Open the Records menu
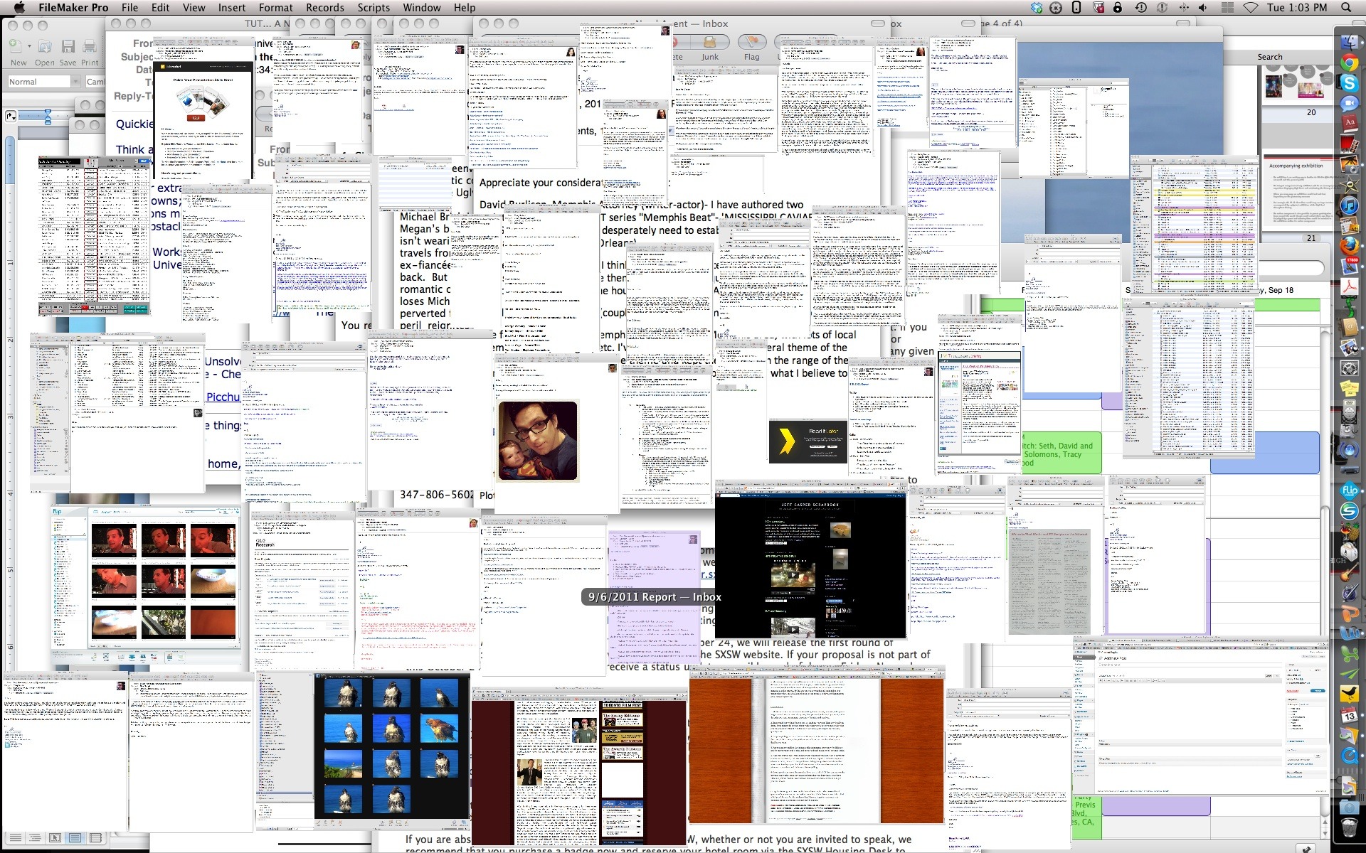The height and width of the screenshot is (853, 1366). pos(324,8)
